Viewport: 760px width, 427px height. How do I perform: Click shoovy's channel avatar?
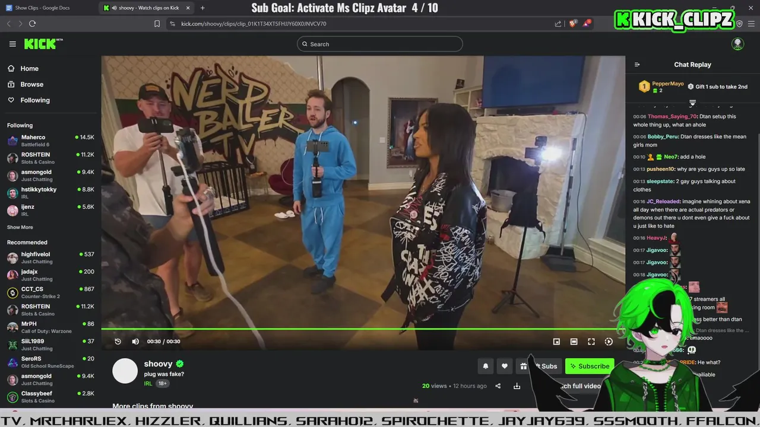[125, 371]
